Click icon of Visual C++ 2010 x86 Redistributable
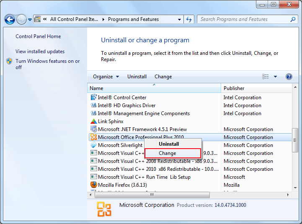 click(94, 169)
